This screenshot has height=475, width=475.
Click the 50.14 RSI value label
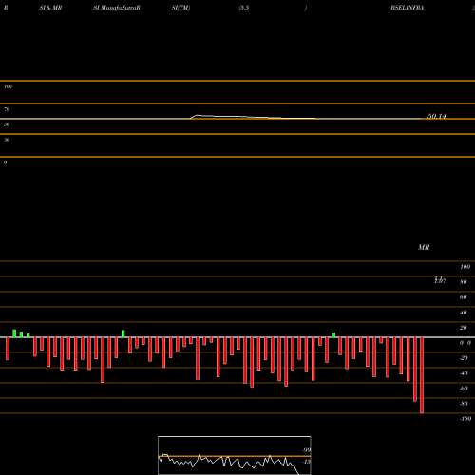point(437,116)
